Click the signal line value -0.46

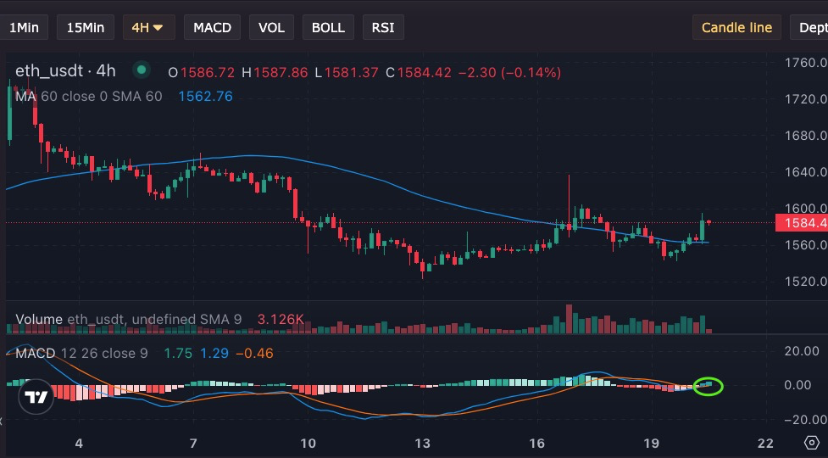click(x=254, y=353)
